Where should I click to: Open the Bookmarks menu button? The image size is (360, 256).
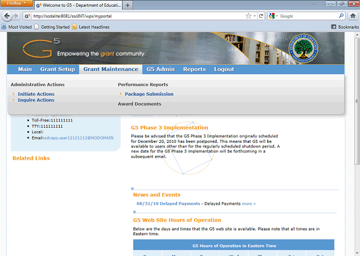pyautogui.click(x=345, y=27)
